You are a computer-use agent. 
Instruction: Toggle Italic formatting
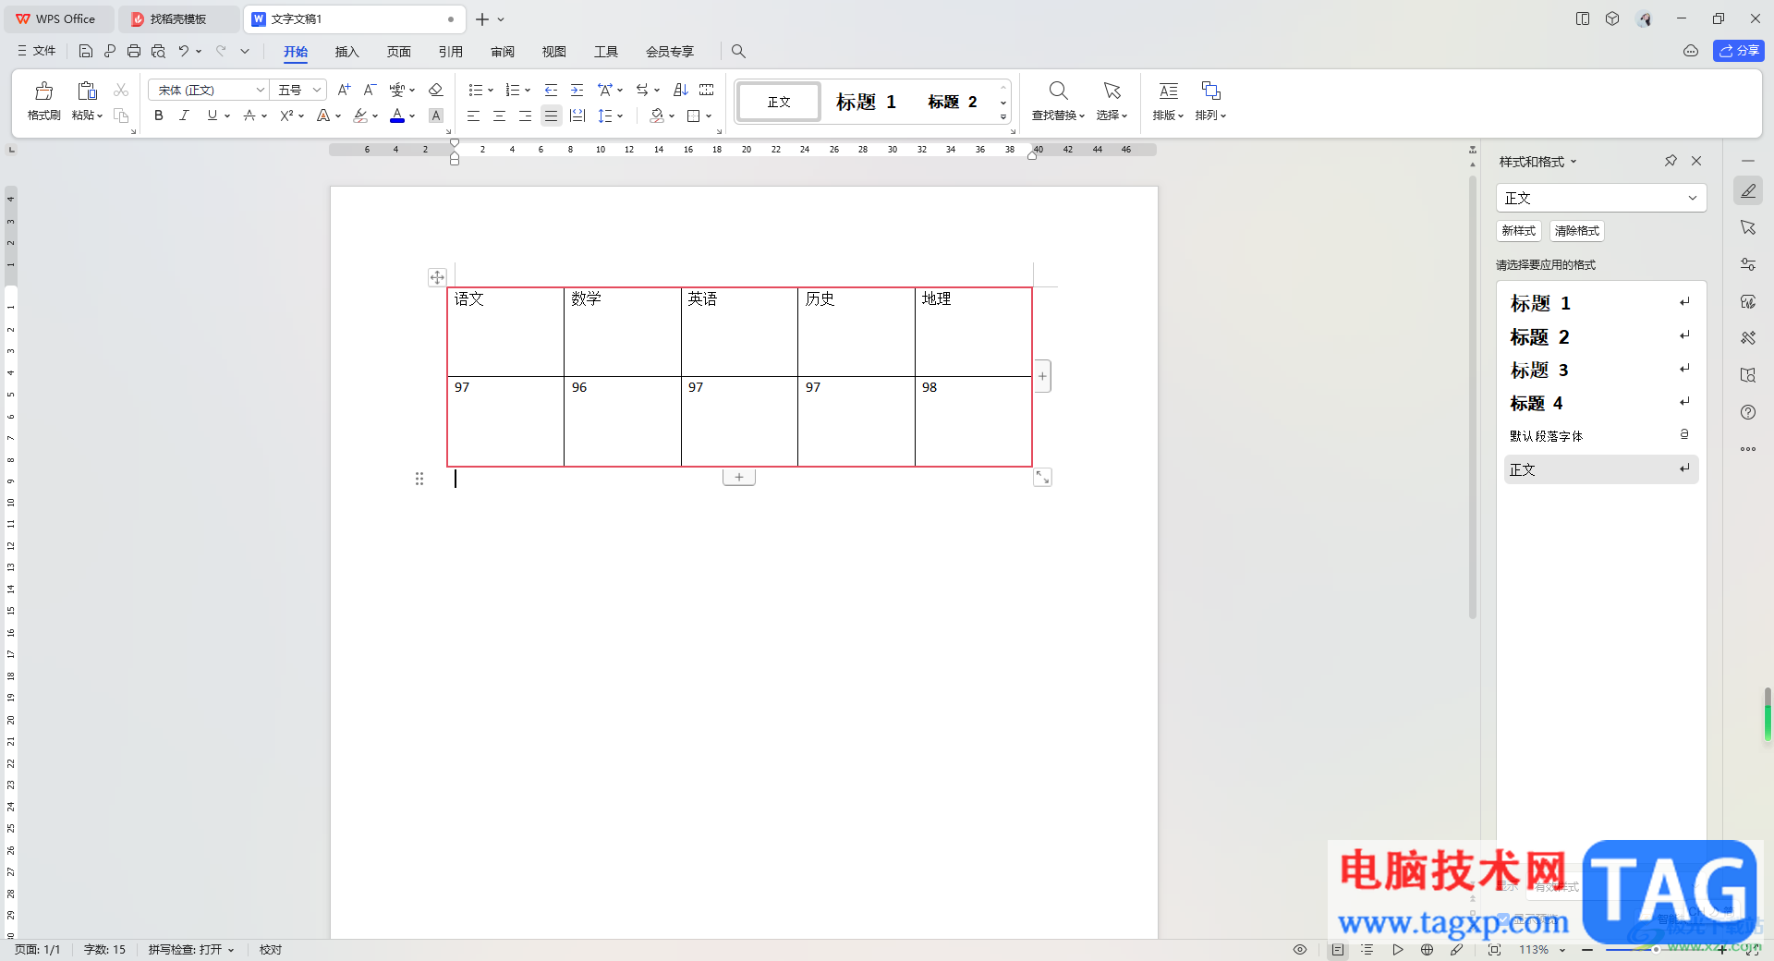[184, 116]
